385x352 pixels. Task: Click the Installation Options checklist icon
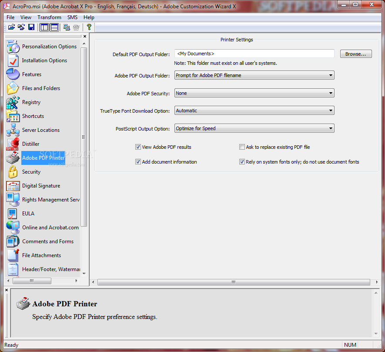[x=13, y=60]
